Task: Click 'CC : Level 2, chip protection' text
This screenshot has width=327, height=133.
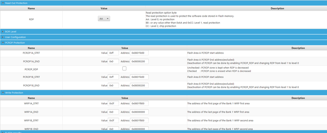Action: pos(161,26)
